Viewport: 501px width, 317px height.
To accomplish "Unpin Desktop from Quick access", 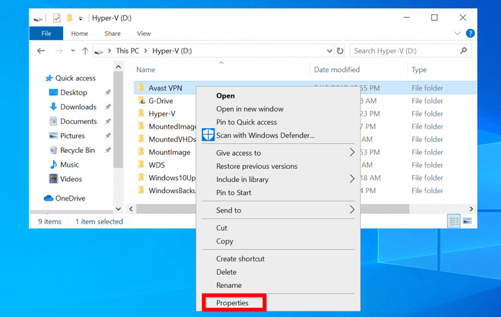I will (x=108, y=93).
